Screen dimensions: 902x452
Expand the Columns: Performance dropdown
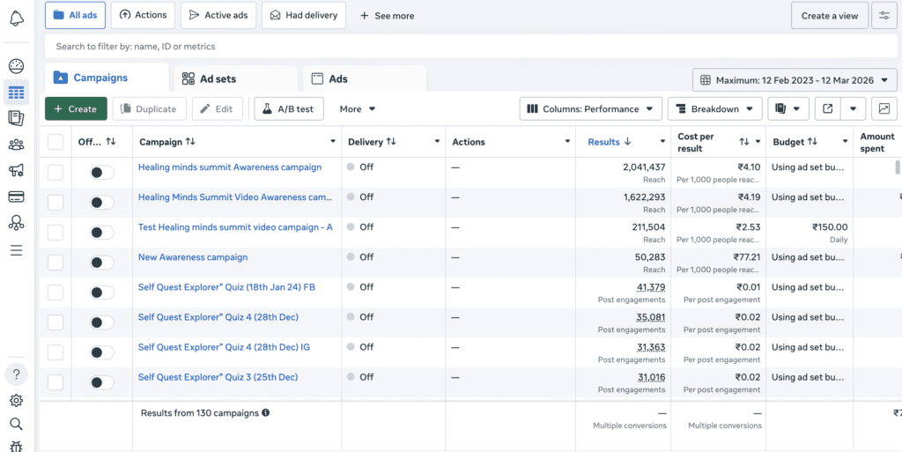point(590,109)
